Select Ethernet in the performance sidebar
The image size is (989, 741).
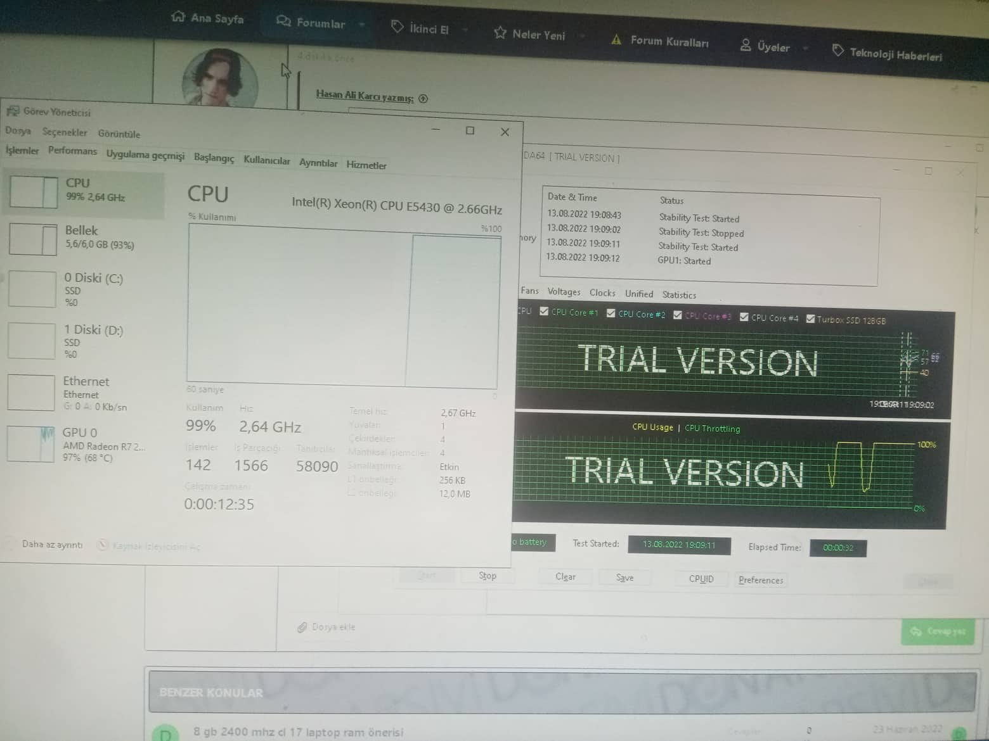[84, 393]
